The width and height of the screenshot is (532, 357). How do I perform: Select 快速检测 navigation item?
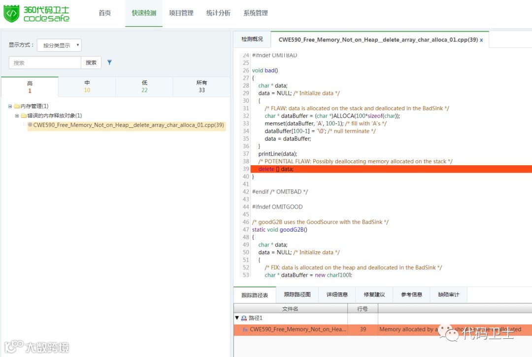[x=144, y=13]
